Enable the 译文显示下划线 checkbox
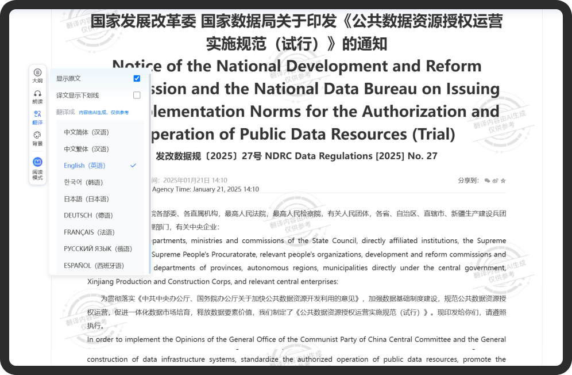The image size is (572, 375). 137,95
